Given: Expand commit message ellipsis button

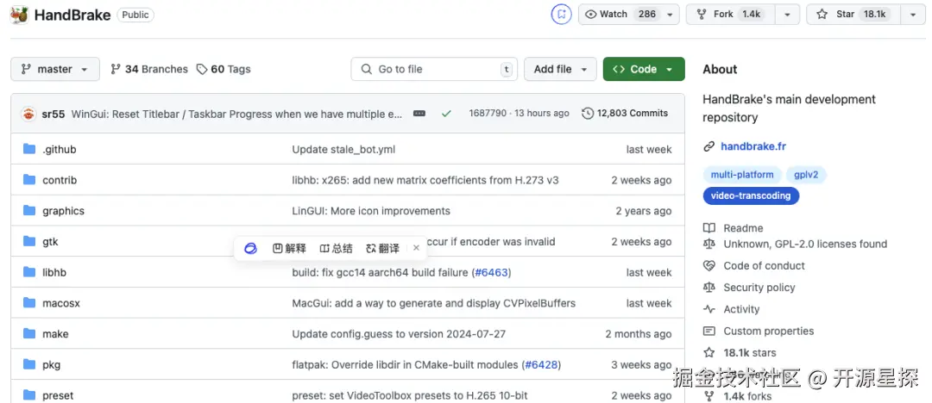Looking at the screenshot, I should [x=419, y=114].
